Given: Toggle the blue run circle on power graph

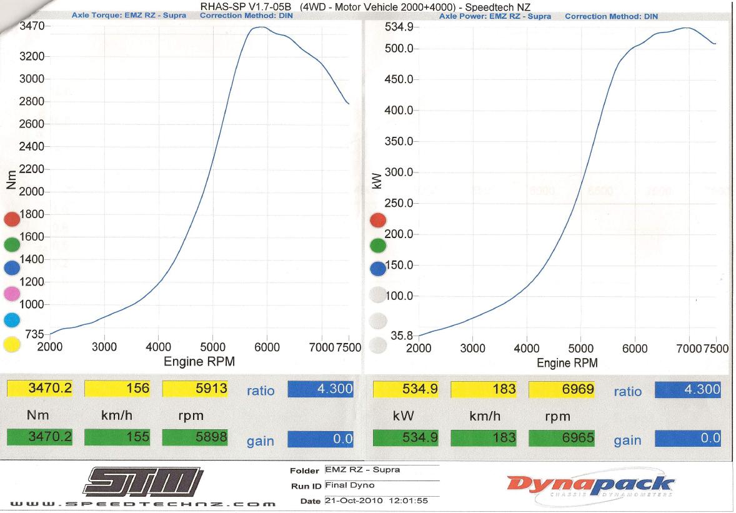Looking at the screenshot, I should (x=379, y=269).
